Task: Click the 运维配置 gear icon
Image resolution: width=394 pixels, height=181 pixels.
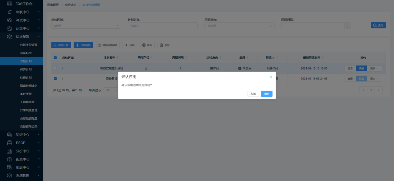Action: tap(10, 37)
